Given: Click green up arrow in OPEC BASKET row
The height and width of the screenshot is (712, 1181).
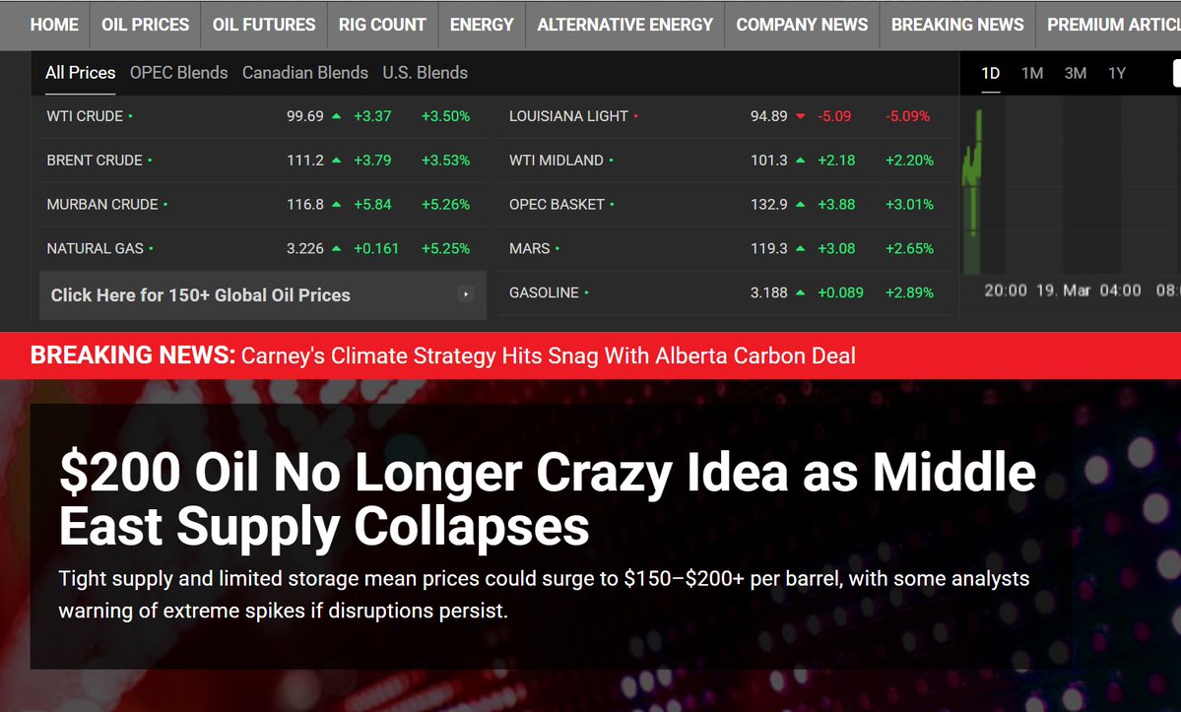Looking at the screenshot, I should [801, 204].
